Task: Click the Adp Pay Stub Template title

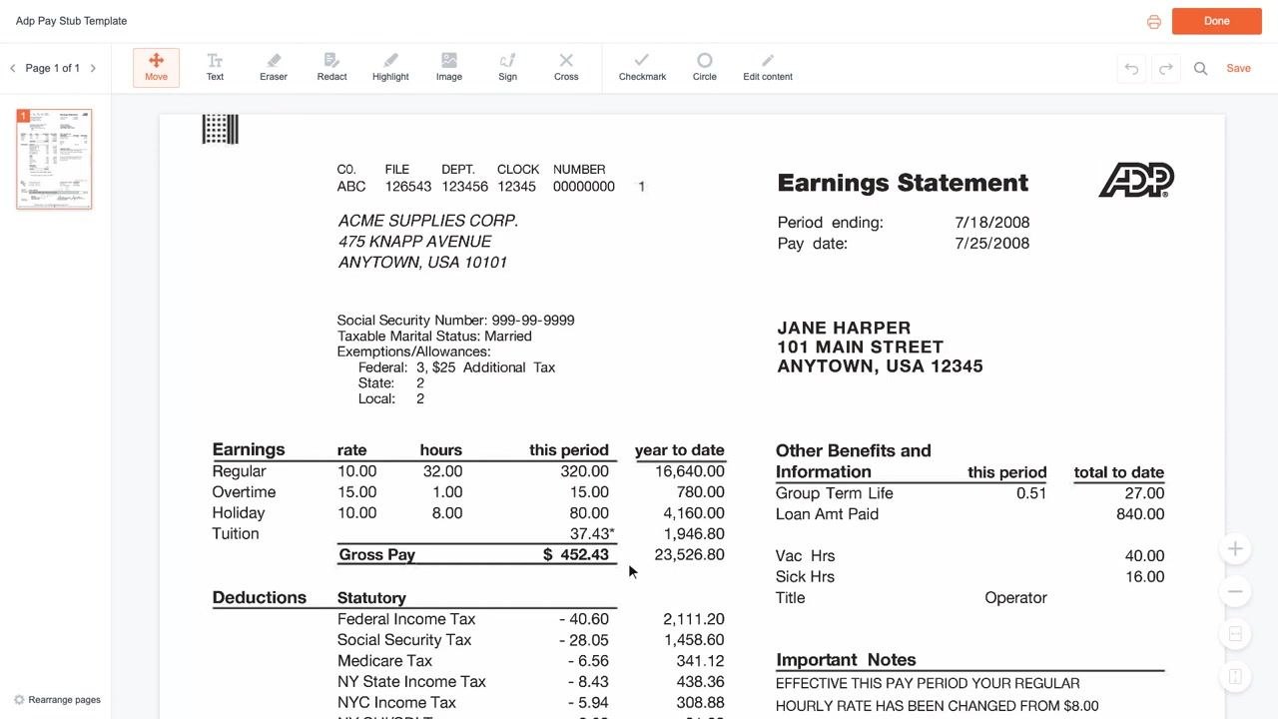Action: tap(71, 21)
